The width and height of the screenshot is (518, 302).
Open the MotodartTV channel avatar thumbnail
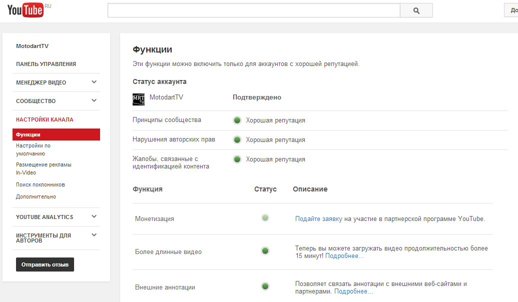pos(139,99)
